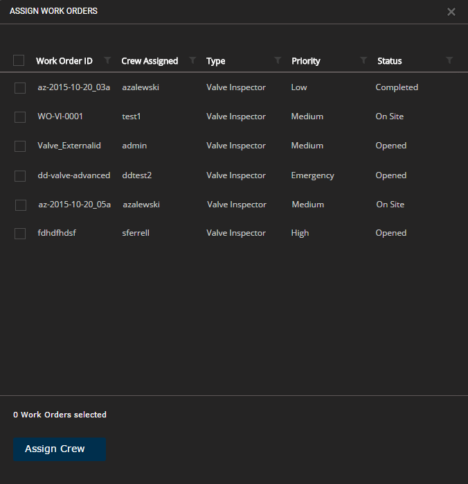This screenshot has width=468, height=484.
Task: Sort by Crew Assigned column header
Action: [150, 61]
